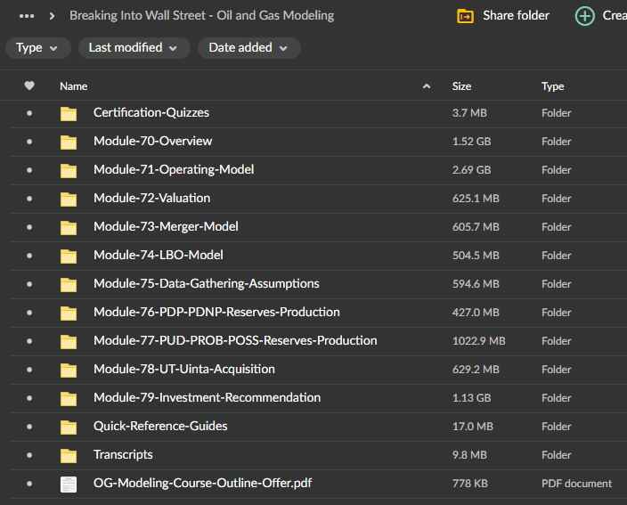Click the Quick-Reference-Guides folder icon

[x=69, y=427]
